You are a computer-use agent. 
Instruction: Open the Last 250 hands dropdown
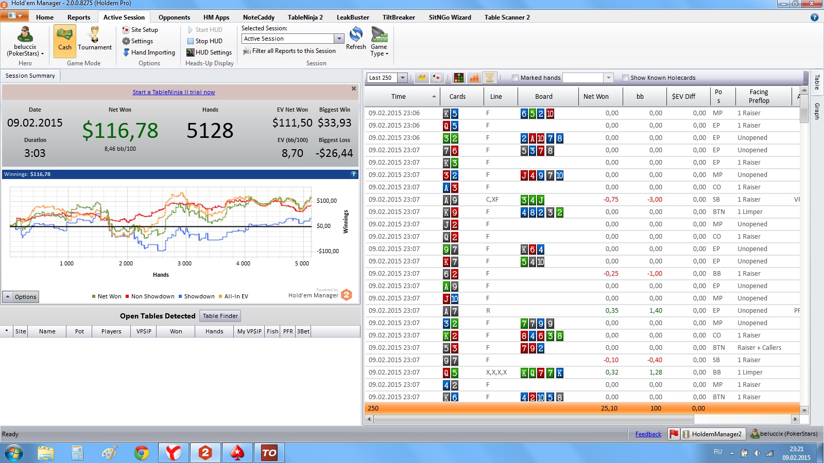click(x=403, y=78)
